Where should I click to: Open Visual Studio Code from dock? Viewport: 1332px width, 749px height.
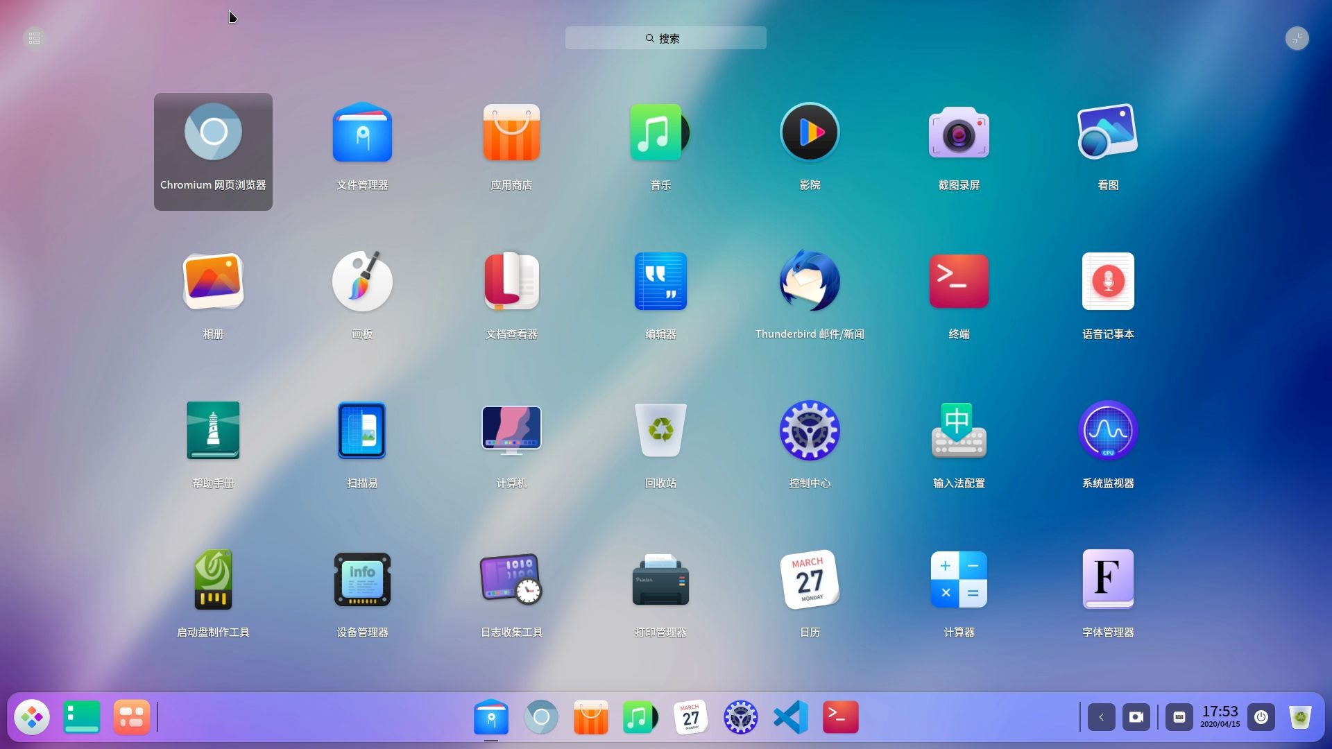tap(791, 717)
